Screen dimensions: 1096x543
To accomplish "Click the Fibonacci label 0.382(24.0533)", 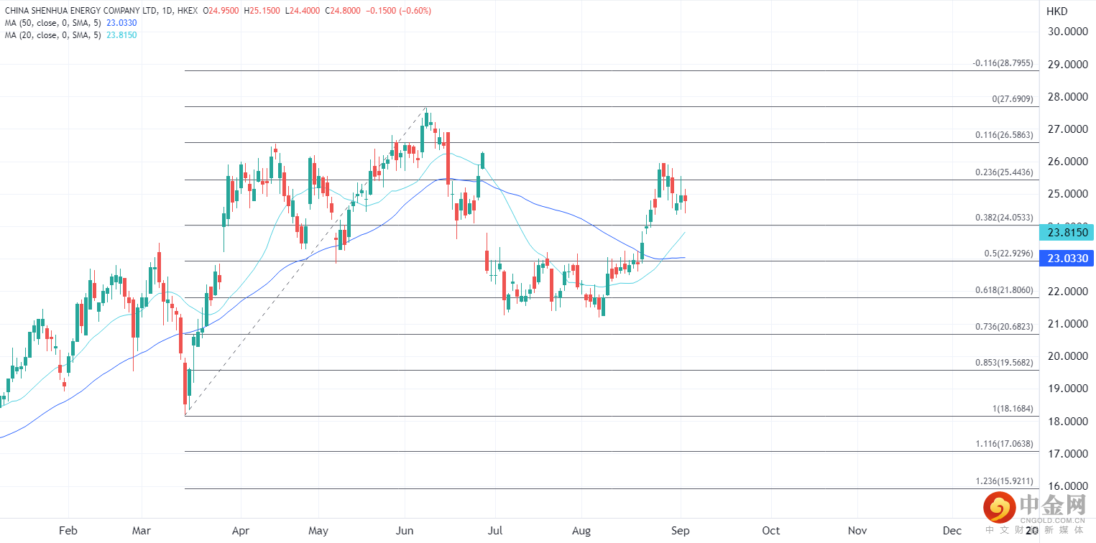I will 1004,218.
